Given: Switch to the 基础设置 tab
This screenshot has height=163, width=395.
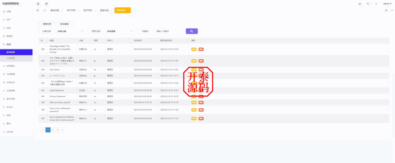Looking at the screenshot, I should [55, 10].
